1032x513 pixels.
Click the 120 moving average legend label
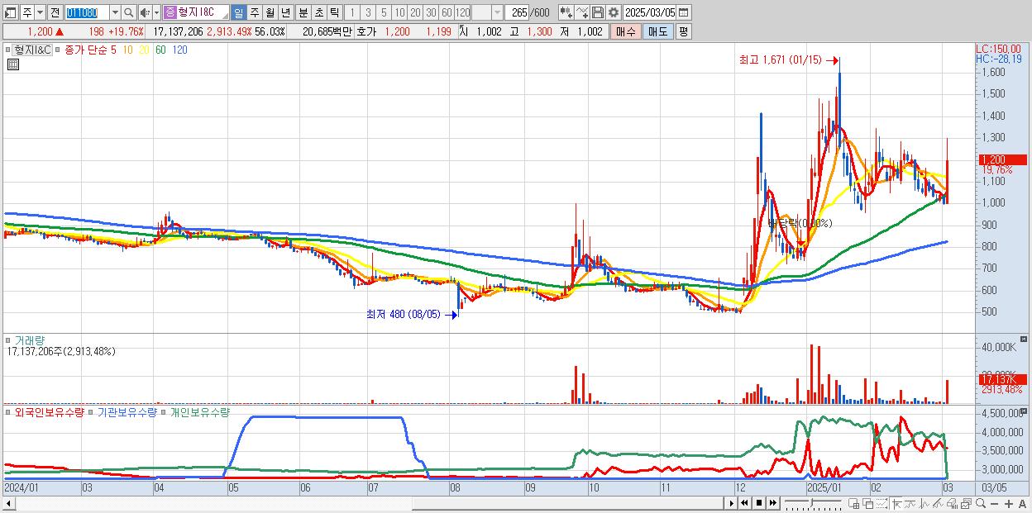tap(179, 50)
